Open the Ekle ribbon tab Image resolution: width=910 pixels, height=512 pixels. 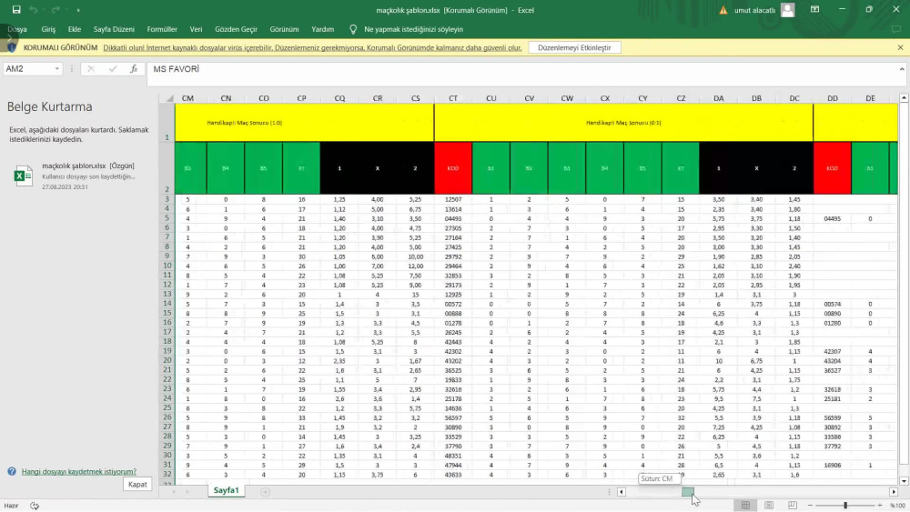(x=75, y=29)
